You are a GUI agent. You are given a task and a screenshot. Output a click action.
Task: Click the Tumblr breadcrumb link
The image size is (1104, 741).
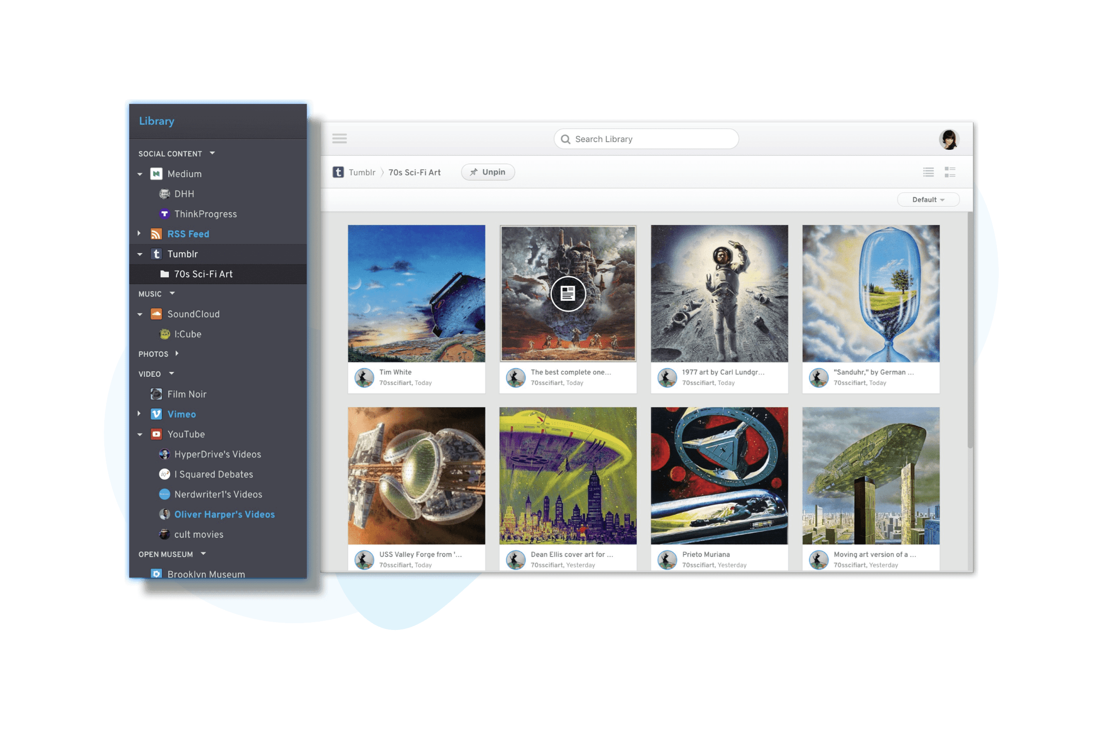pos(362,172)
